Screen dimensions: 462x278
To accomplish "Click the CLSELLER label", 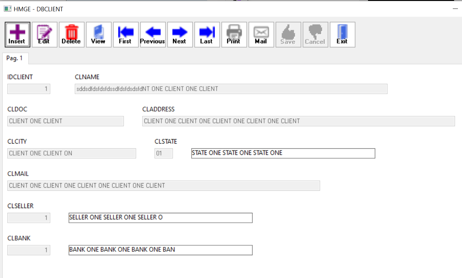I will coord(20,206).
